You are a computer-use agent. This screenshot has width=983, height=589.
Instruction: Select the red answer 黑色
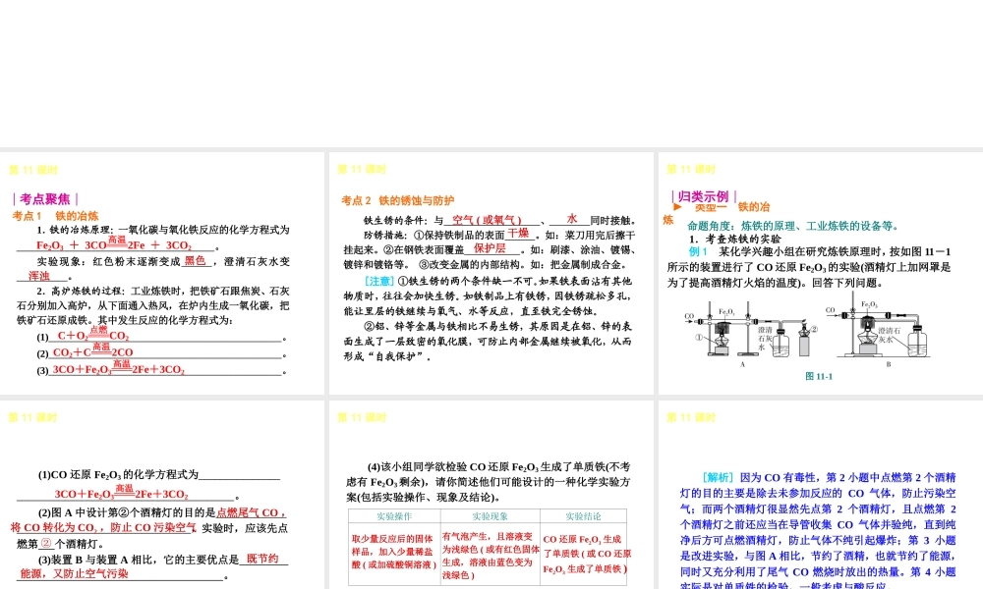(x=195, y=261)
